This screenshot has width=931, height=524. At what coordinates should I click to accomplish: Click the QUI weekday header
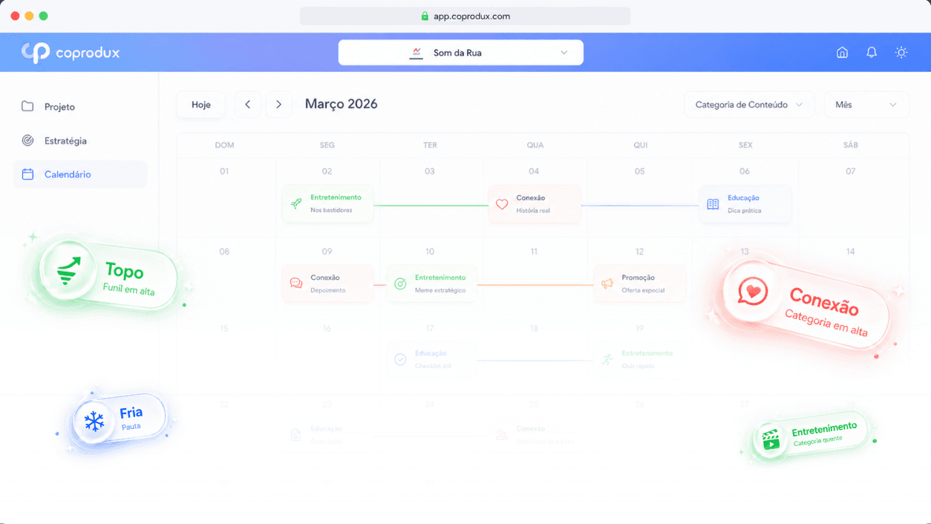point(641,145)
